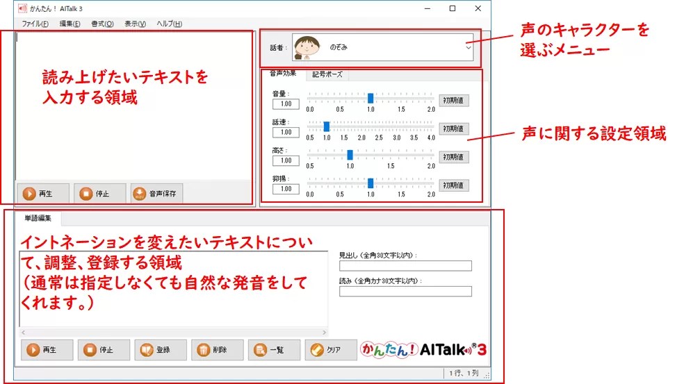Click the 見出し heading input field

(x=405, y=265)
